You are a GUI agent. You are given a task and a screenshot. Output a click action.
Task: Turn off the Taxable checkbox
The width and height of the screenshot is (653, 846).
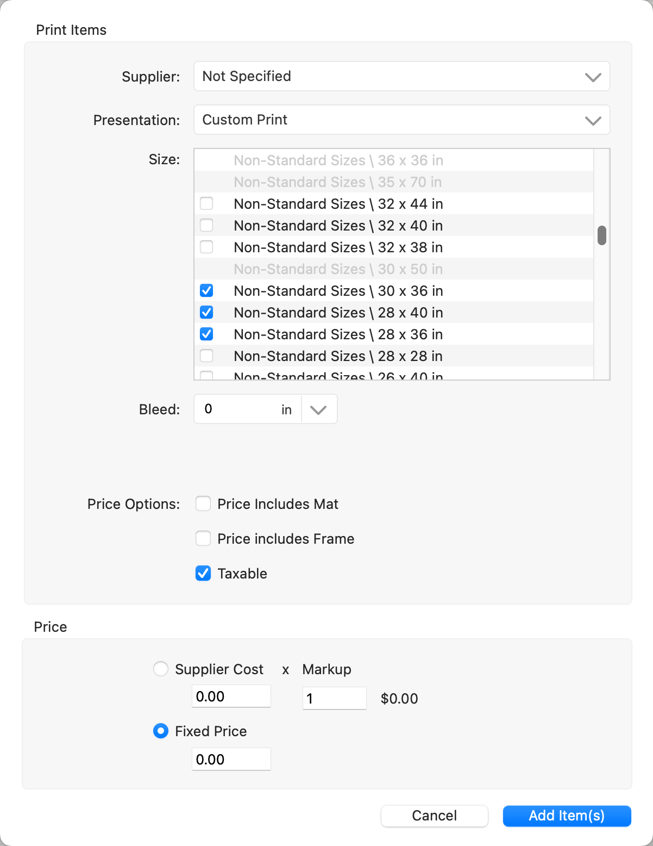203,574
